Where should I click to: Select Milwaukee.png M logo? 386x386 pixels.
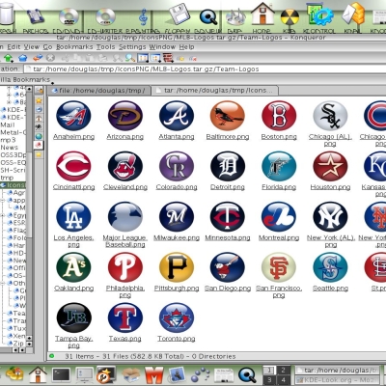tap(177, 217)
